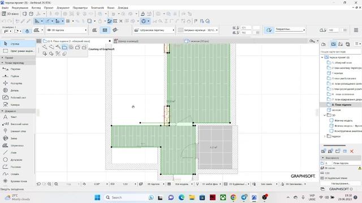Open the layer dropdown with eye icon

pyautogui.click(x=67, y=30)
